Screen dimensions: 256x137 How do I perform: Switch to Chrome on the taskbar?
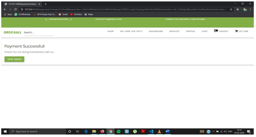[x=110, y=132]
